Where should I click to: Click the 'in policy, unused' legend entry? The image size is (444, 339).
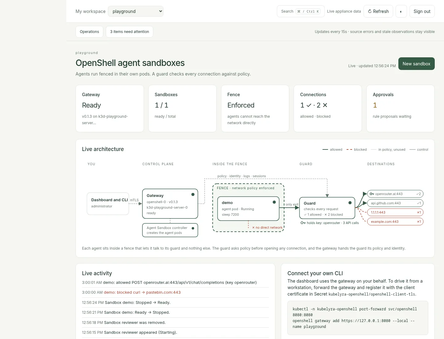pos(388,149)
